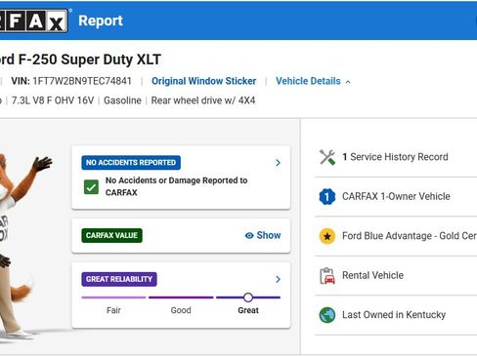Click the Good segment of reliability bar
This screenshot has height=357, width=477.
(x=181, y=297)
